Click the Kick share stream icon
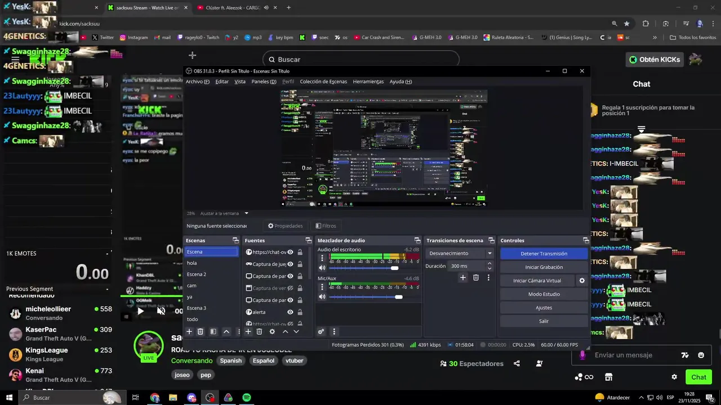 [x=517, y=364]
